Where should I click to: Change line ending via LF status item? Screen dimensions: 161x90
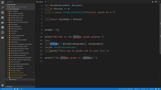click(x=147, y=89)
